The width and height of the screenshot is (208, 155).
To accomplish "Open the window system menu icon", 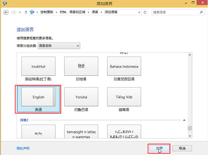I will pyautogui.click(x=4, y=4).
